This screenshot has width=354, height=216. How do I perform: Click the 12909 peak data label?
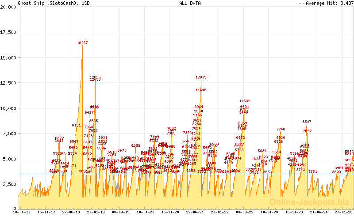(201, 77)
